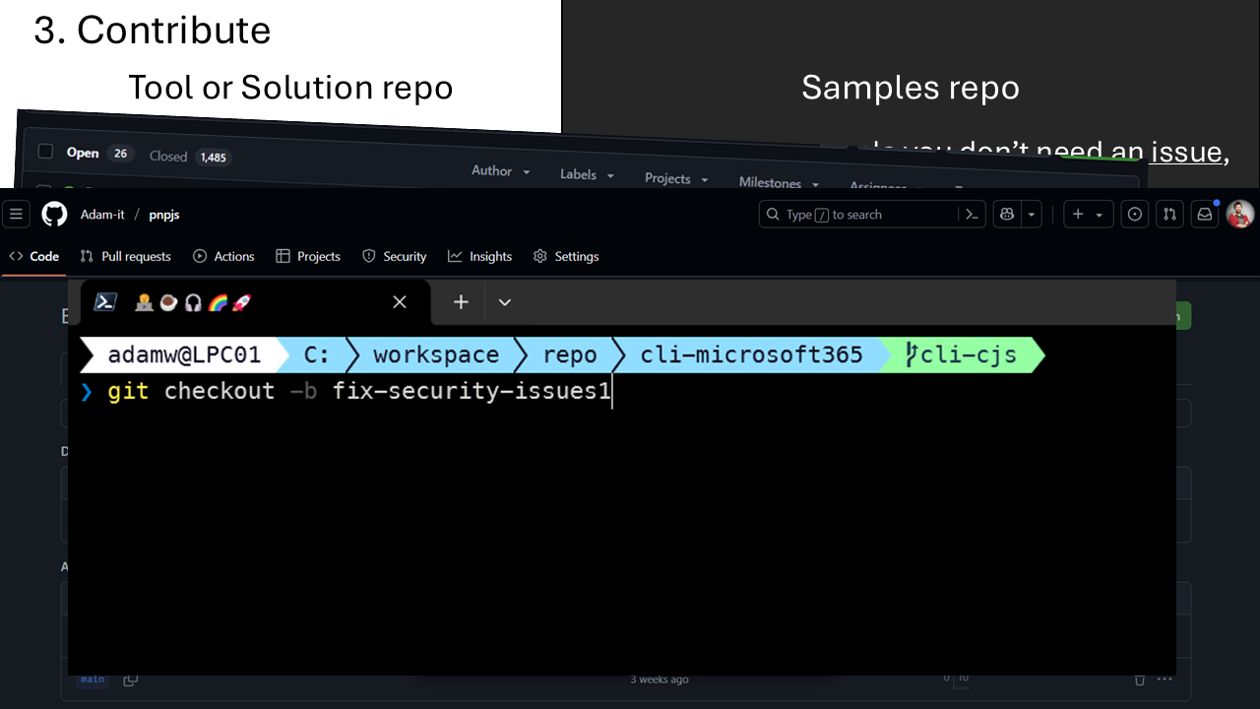
Task: Switch to the Pull requests tab
Action: pyautogui.click(x=125, y=256)
